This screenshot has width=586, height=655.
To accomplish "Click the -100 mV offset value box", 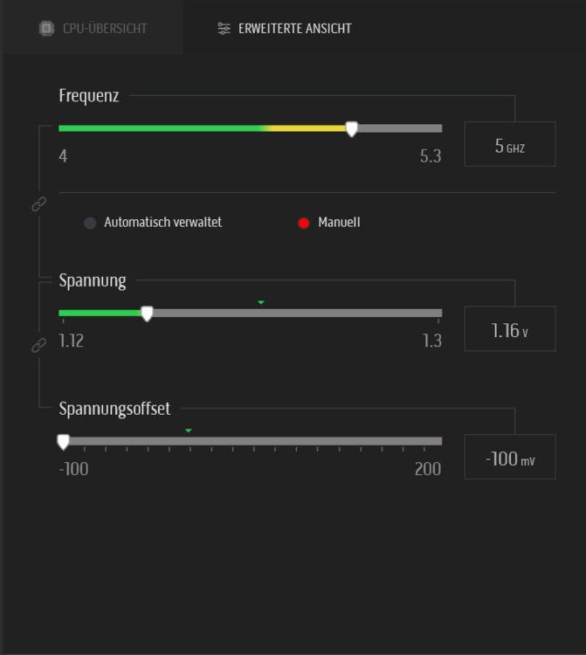I will click(x=510, y=457).
